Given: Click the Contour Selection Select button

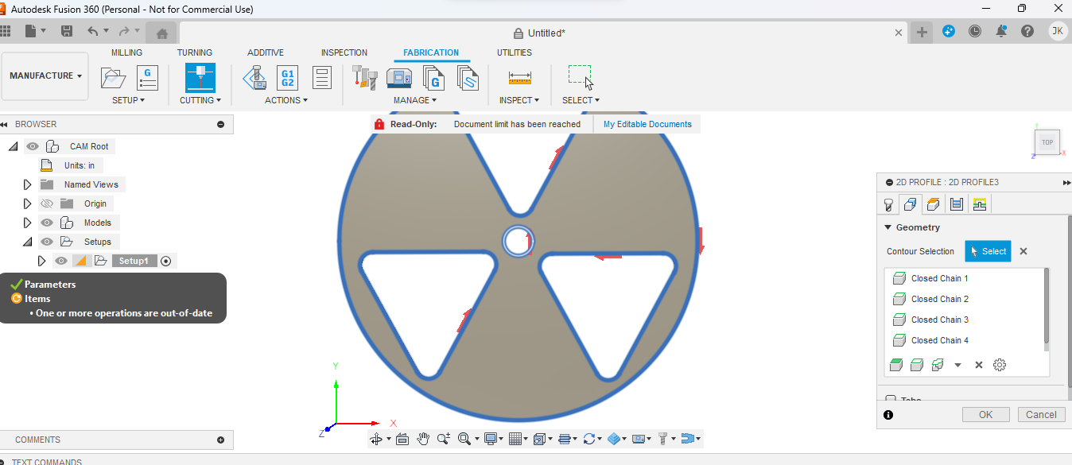Looking at the screenshot, I should 988,251.
